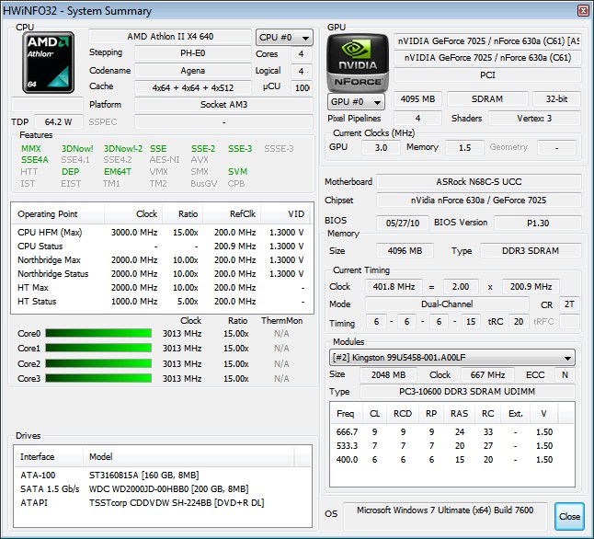This screenshot has width=594, height=539.
Task: Click the AMD Athlon 64 logo
Action: 49,62
